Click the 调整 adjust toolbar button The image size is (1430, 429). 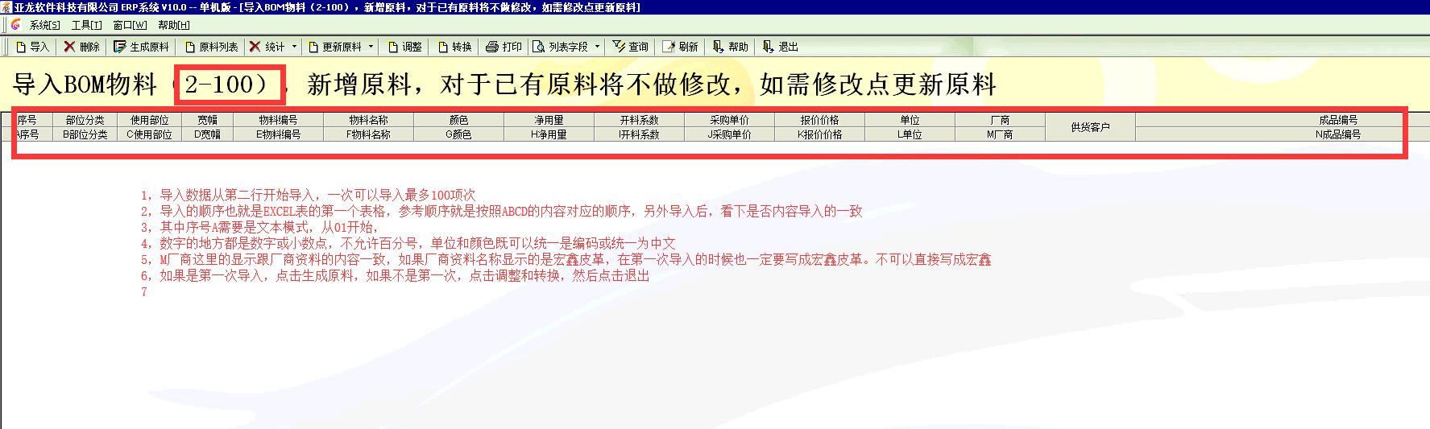[404, 47]
